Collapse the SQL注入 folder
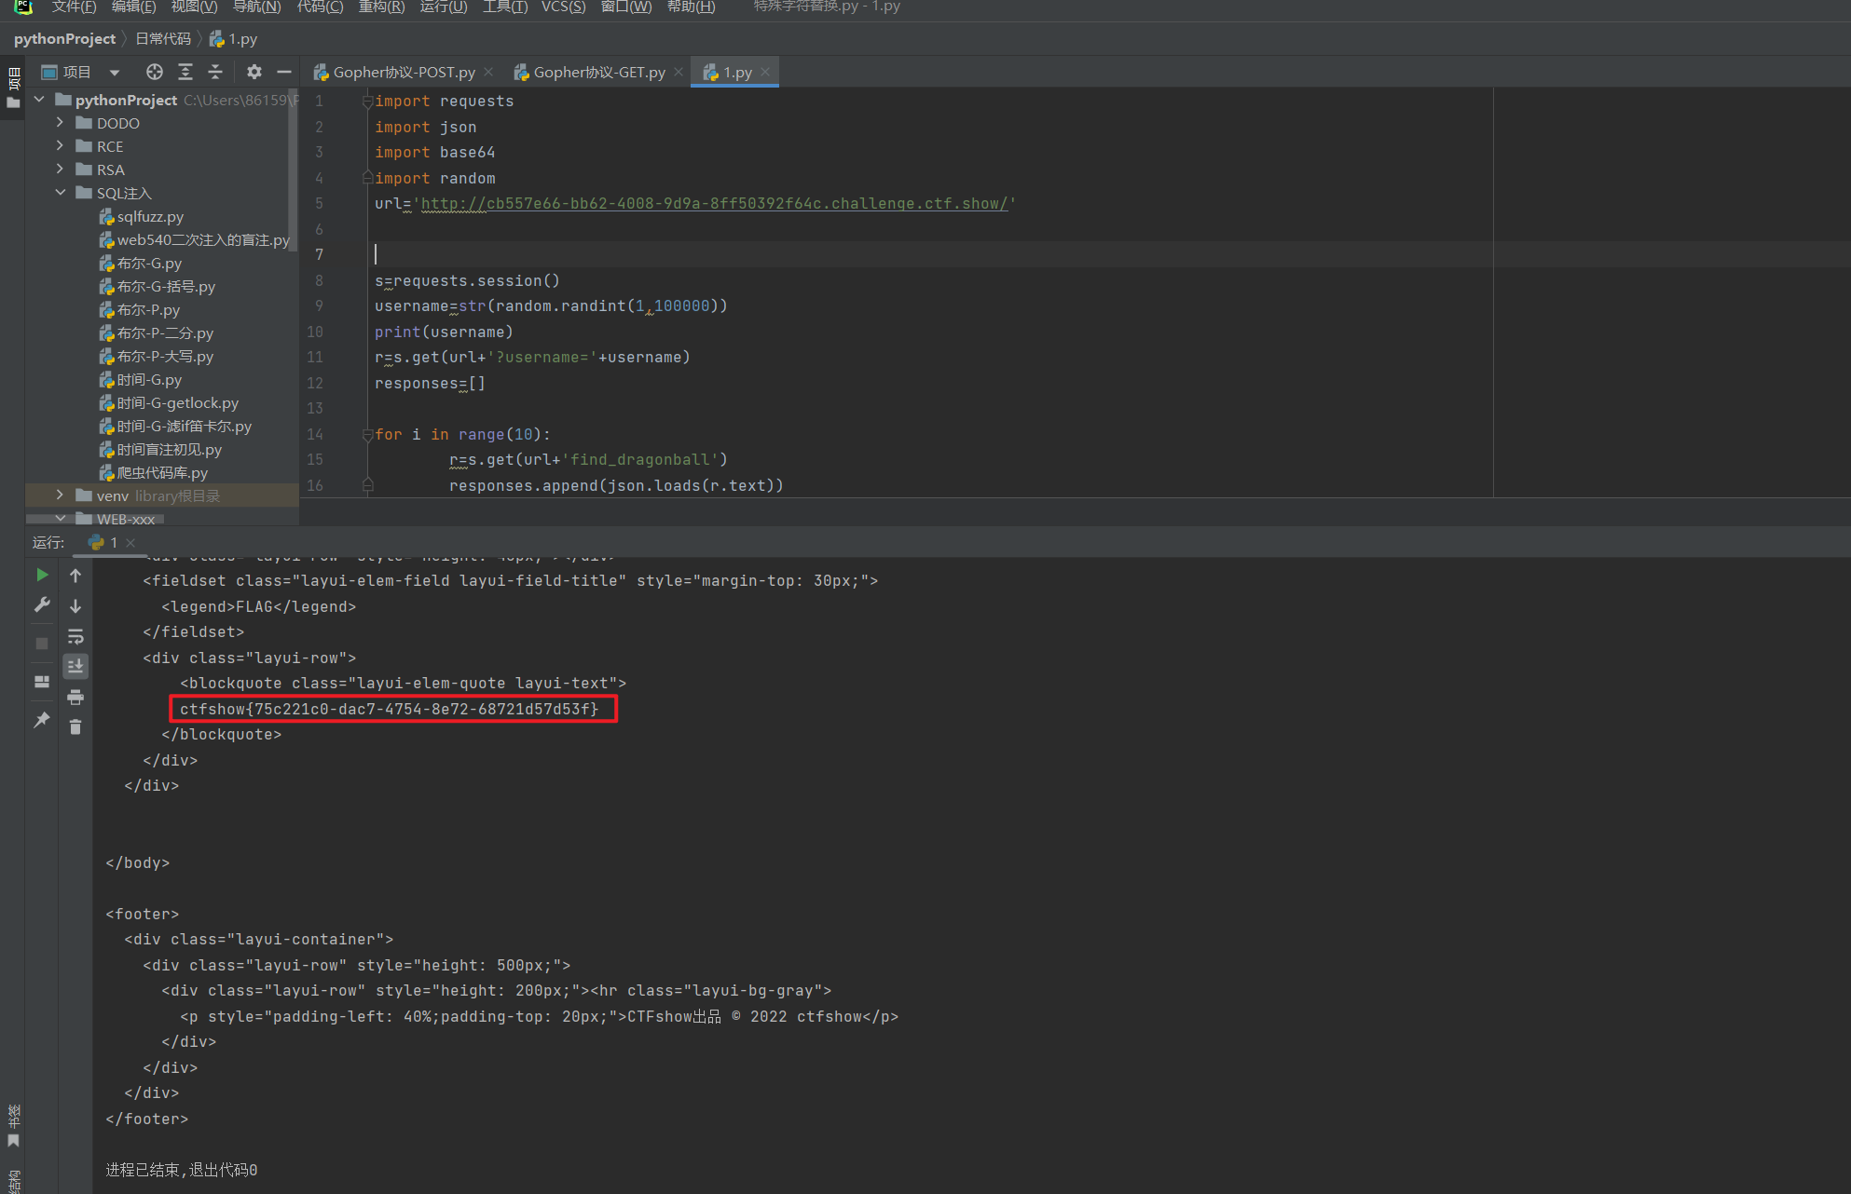This screenshot has height=1194, width=1851. [60, 192]
